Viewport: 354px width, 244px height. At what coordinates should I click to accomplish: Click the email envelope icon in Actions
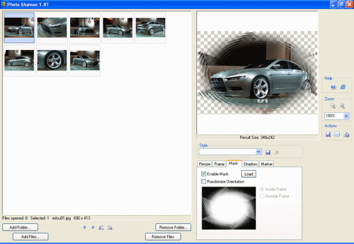pos(337,135)
